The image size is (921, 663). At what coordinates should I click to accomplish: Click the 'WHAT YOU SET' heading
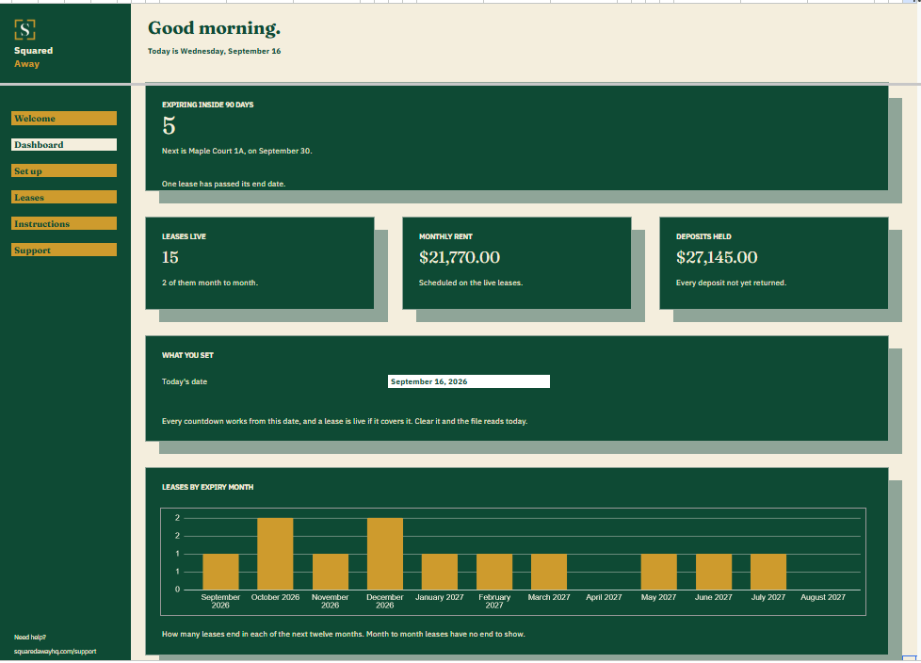188,355
